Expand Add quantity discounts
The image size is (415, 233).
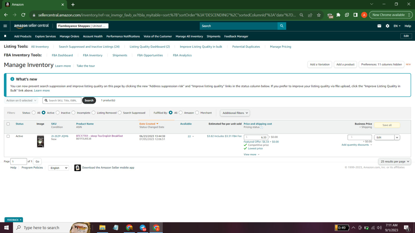coord(357,145)
